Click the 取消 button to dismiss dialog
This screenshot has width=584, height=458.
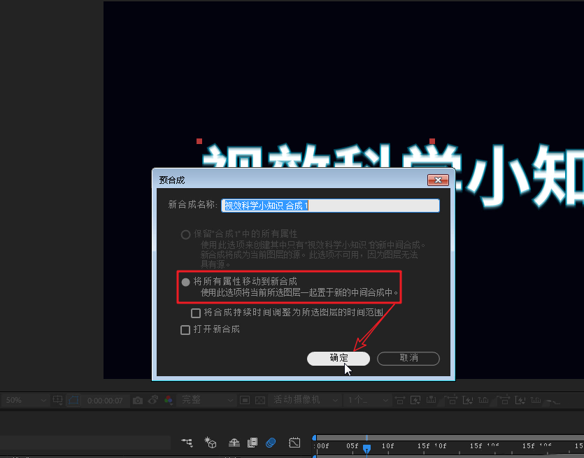coord(408,358)
